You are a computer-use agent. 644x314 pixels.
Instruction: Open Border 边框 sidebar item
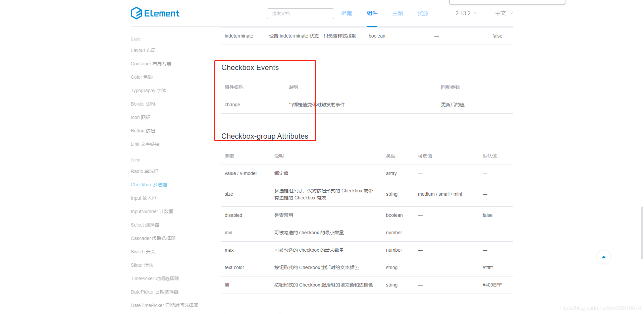tap(143, 104)
